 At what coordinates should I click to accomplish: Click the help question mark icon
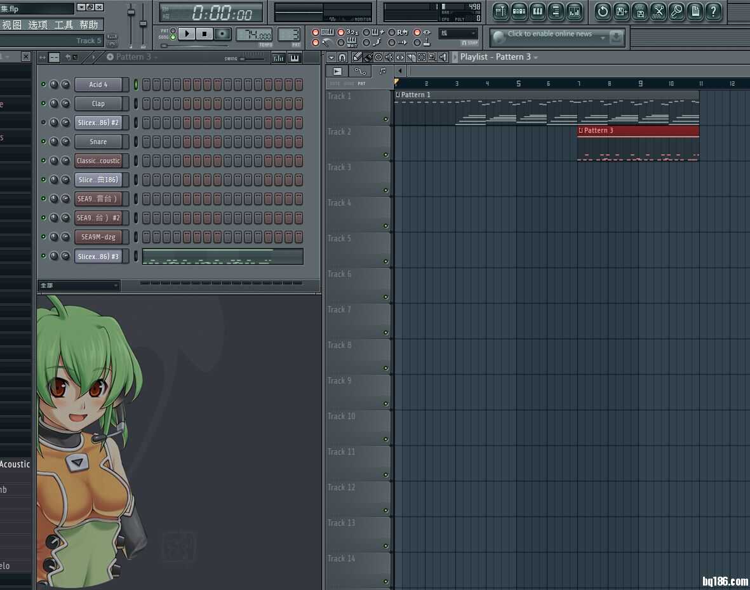coord(714,11)
